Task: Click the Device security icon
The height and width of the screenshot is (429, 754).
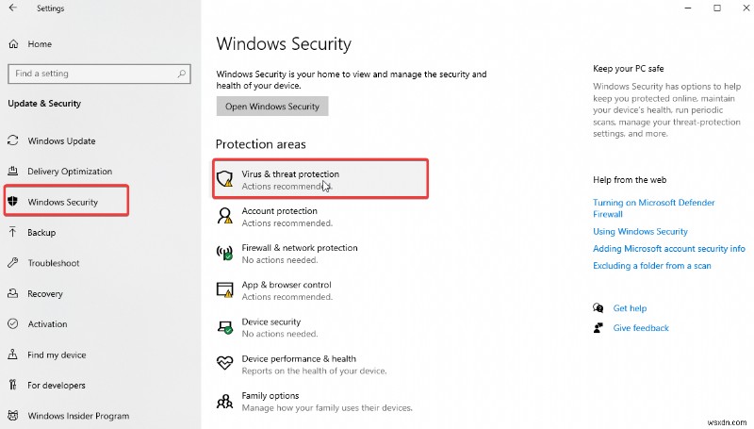Action: [x=224, y=326]
